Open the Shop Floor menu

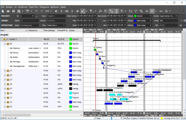pyautogui.click(x=34, y=7)
